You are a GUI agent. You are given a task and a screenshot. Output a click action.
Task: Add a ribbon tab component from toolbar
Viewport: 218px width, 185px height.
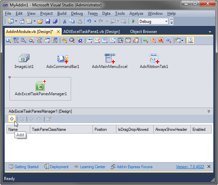coord(90,40)
